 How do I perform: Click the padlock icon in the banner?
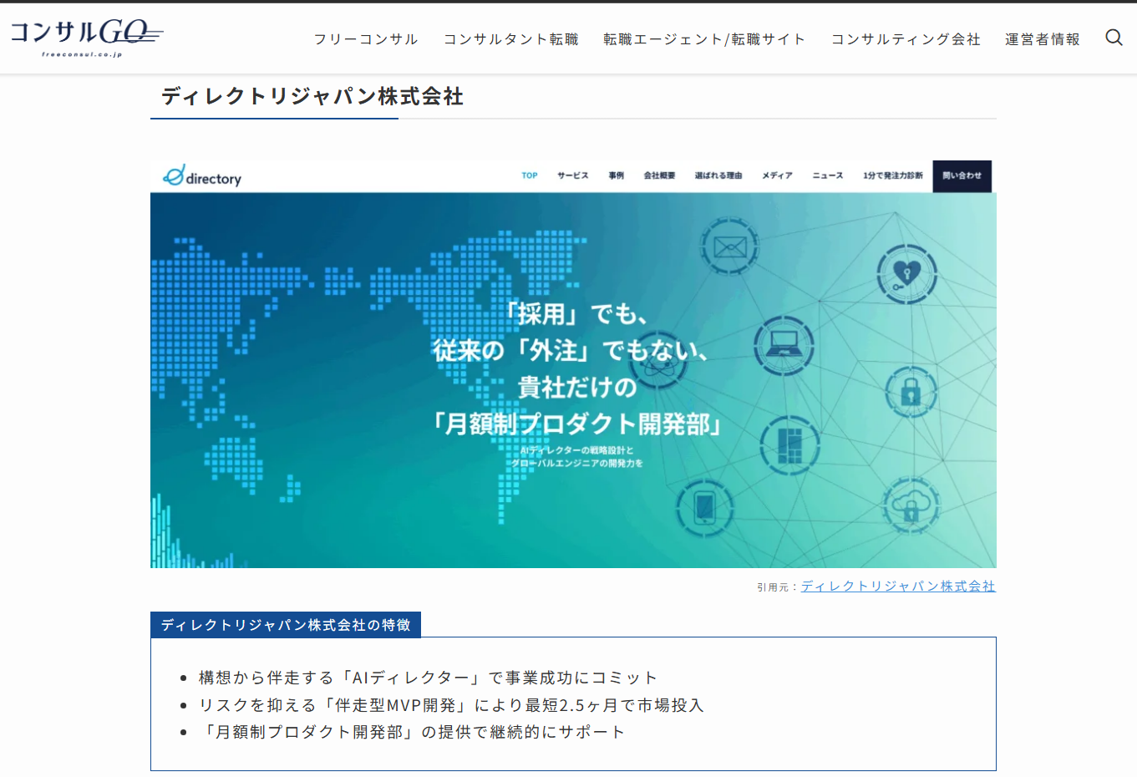(x=911, y=392)
